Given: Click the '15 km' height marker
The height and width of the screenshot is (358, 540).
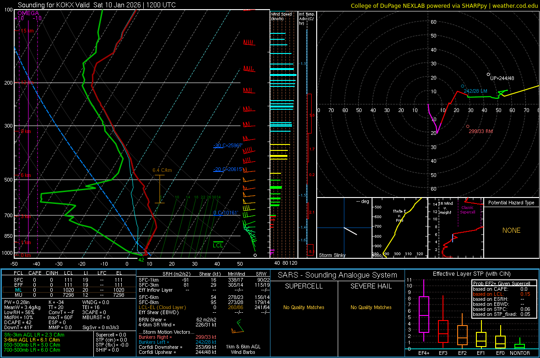Looking at the screenshot, I should tap(27, 31).
